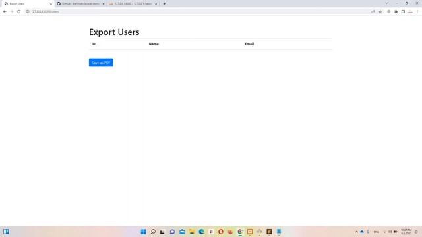Open the Chat app from taskbar

click(x=172, y=232)
